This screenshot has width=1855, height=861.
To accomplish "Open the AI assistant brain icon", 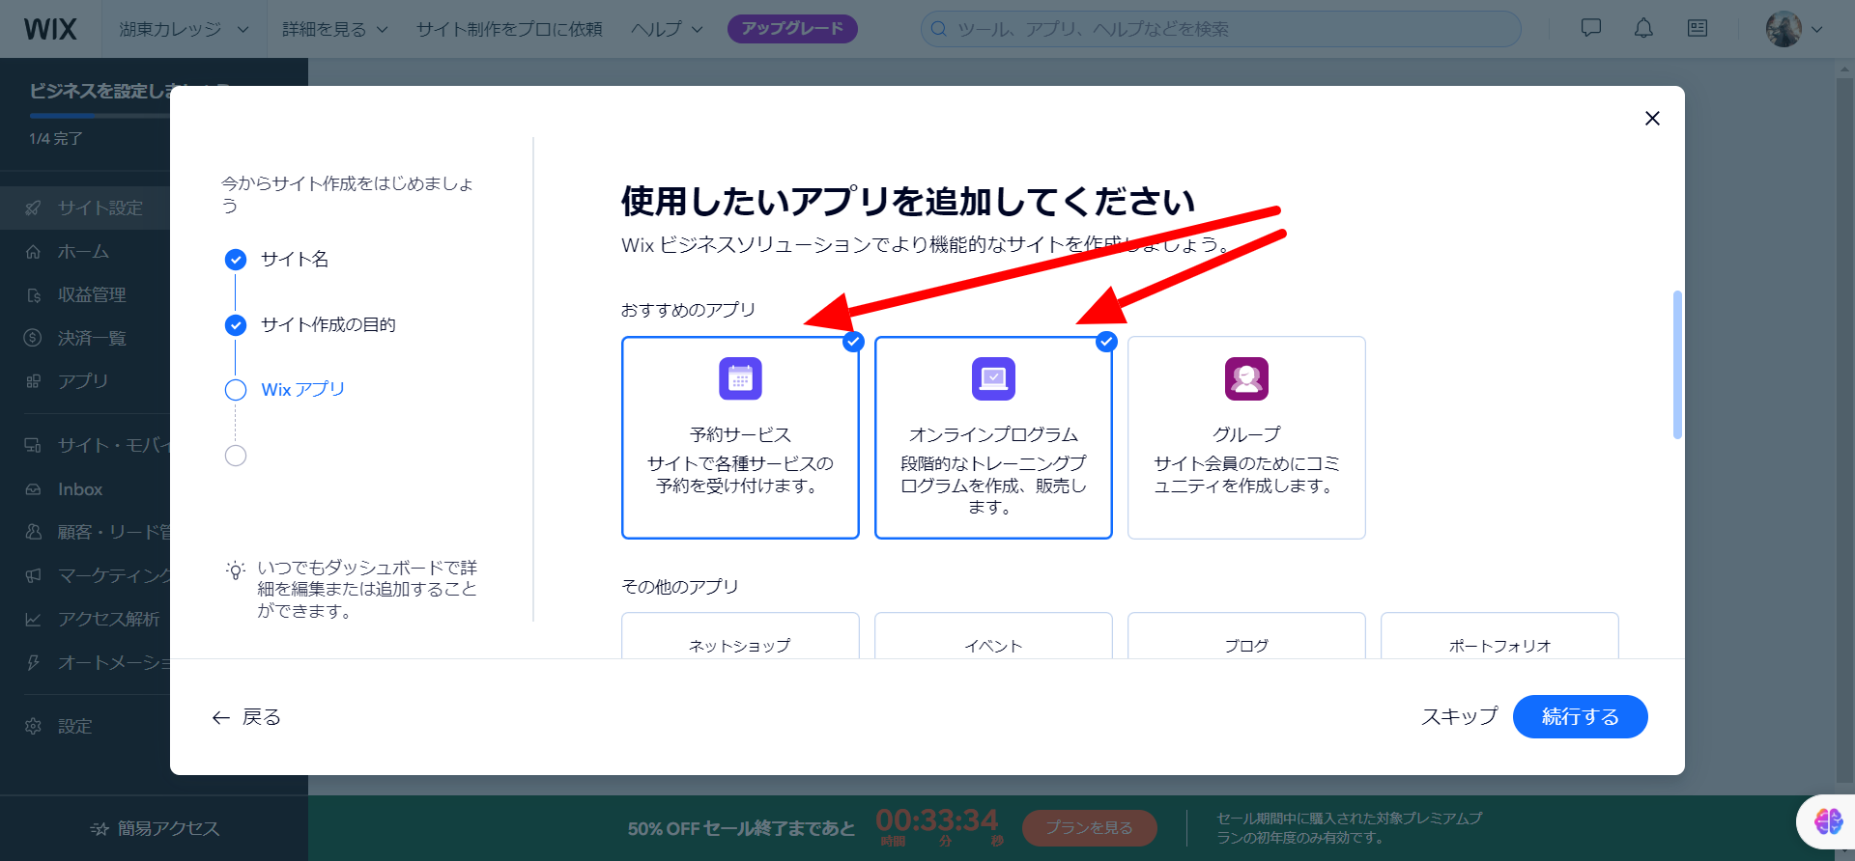I will 1828,821.
